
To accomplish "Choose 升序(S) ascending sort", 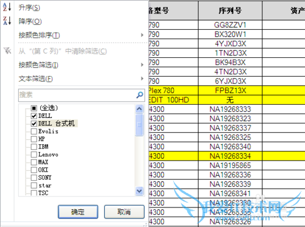I will tap(29, 8).
